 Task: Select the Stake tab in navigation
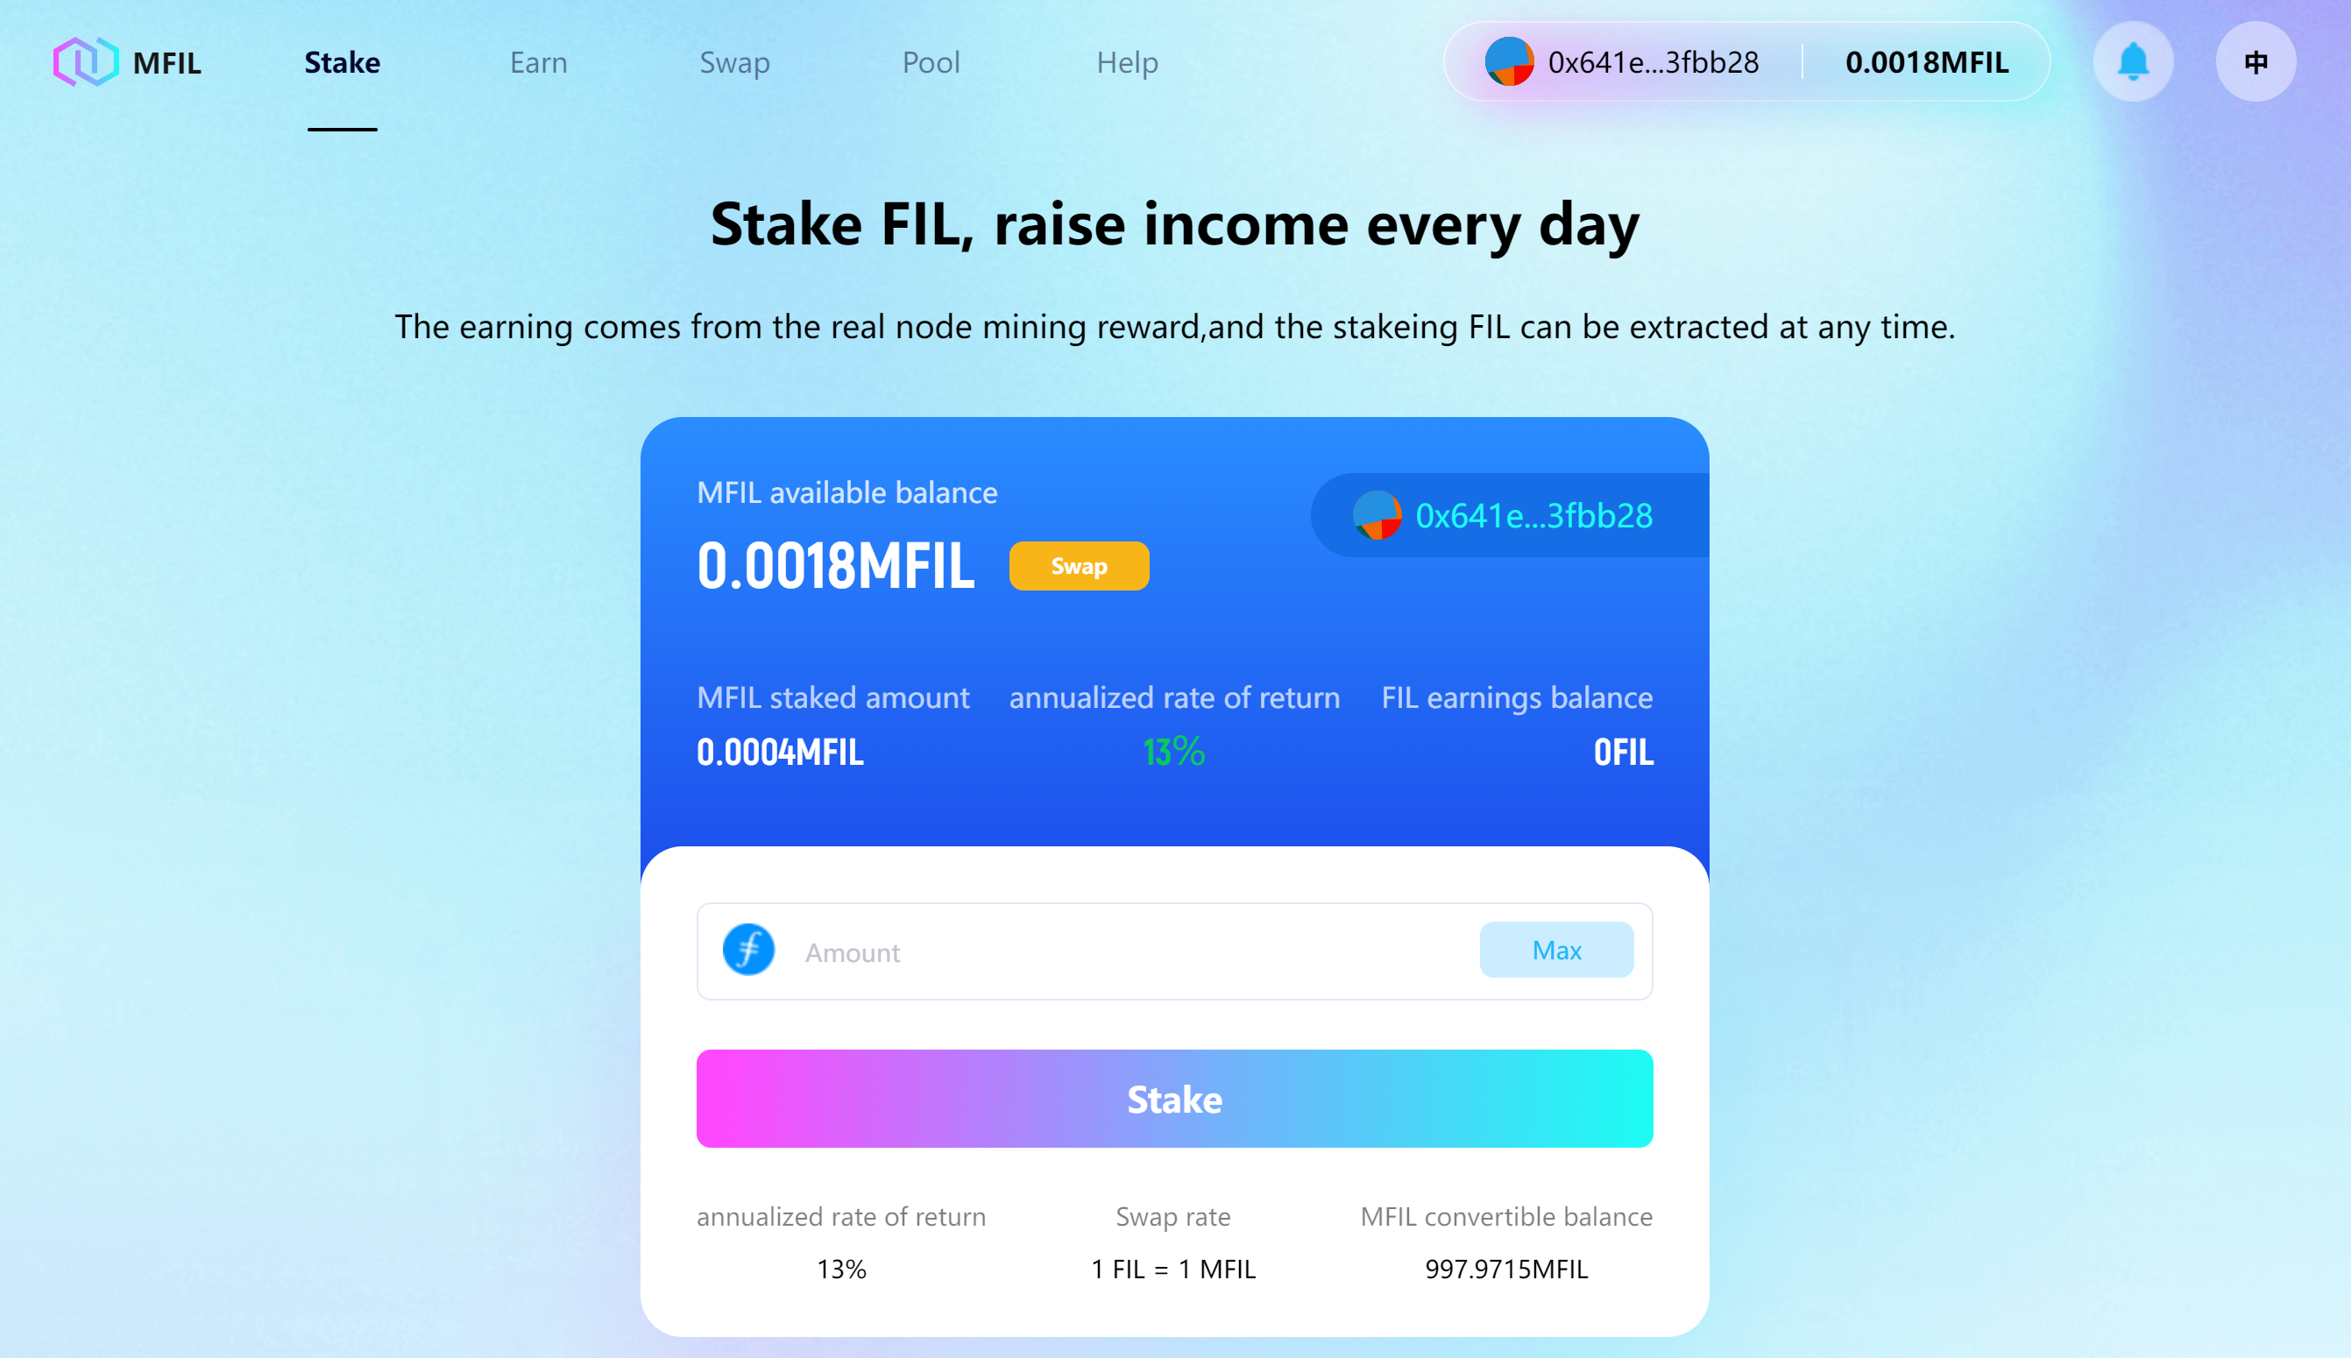click(x=340, y=61)
